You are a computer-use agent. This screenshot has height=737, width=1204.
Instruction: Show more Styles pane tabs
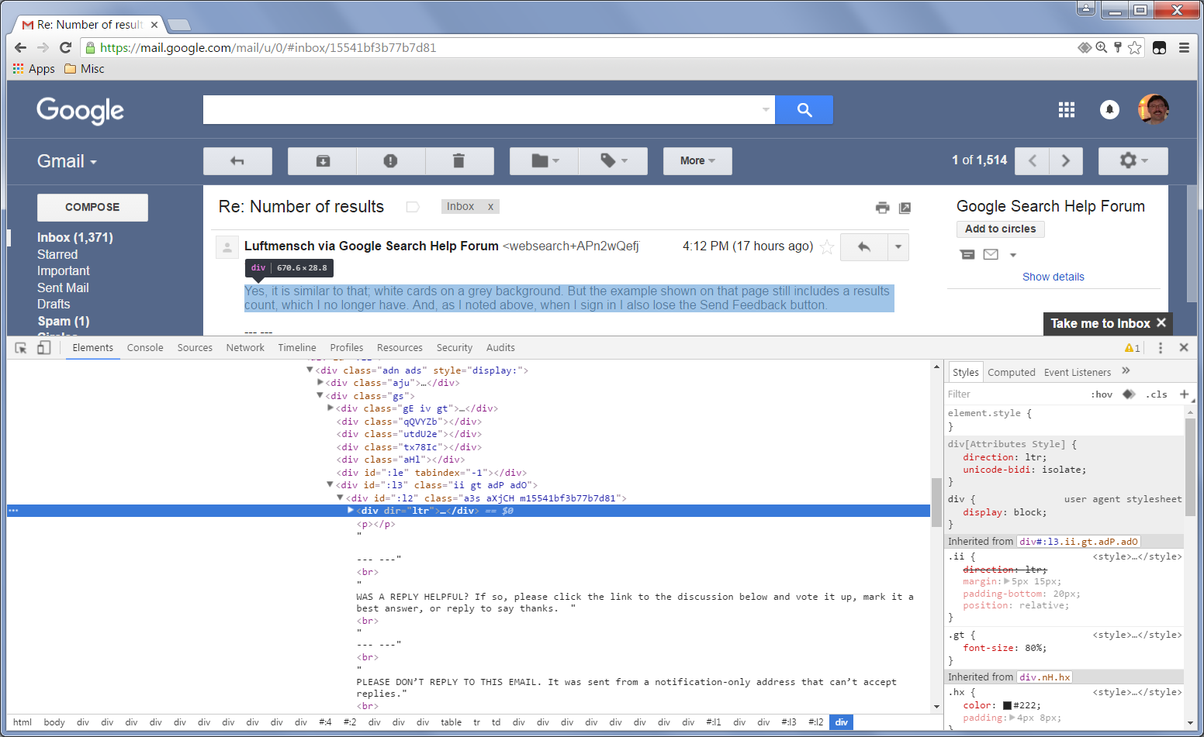1126,371
